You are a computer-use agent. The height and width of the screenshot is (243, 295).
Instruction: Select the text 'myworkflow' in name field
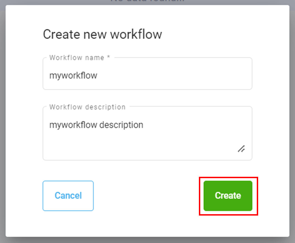[x=73, y=75]
